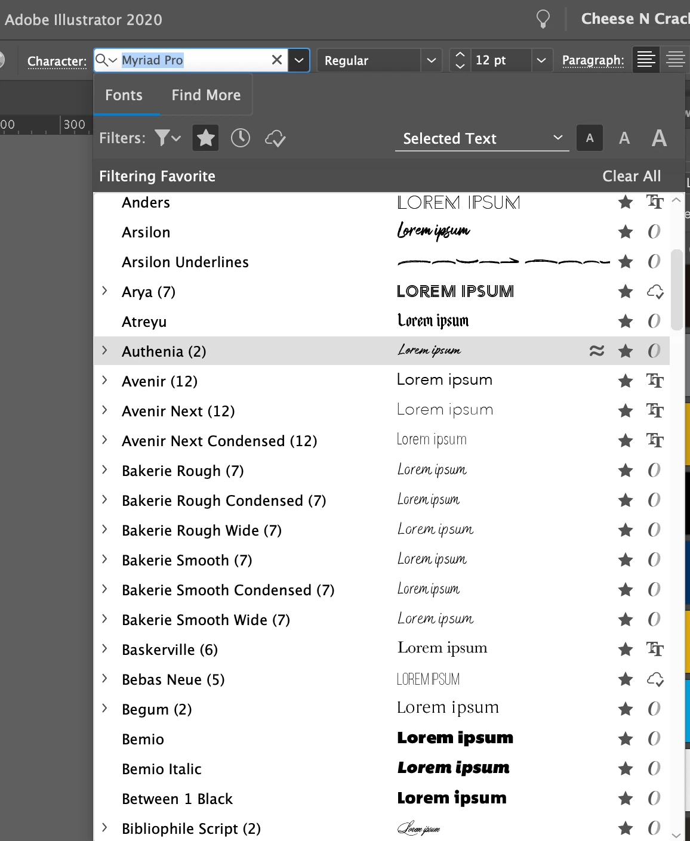Expand the Arya font family
Image resolution: width=690 pixels, height=841 pixels.
pos(105,291)
